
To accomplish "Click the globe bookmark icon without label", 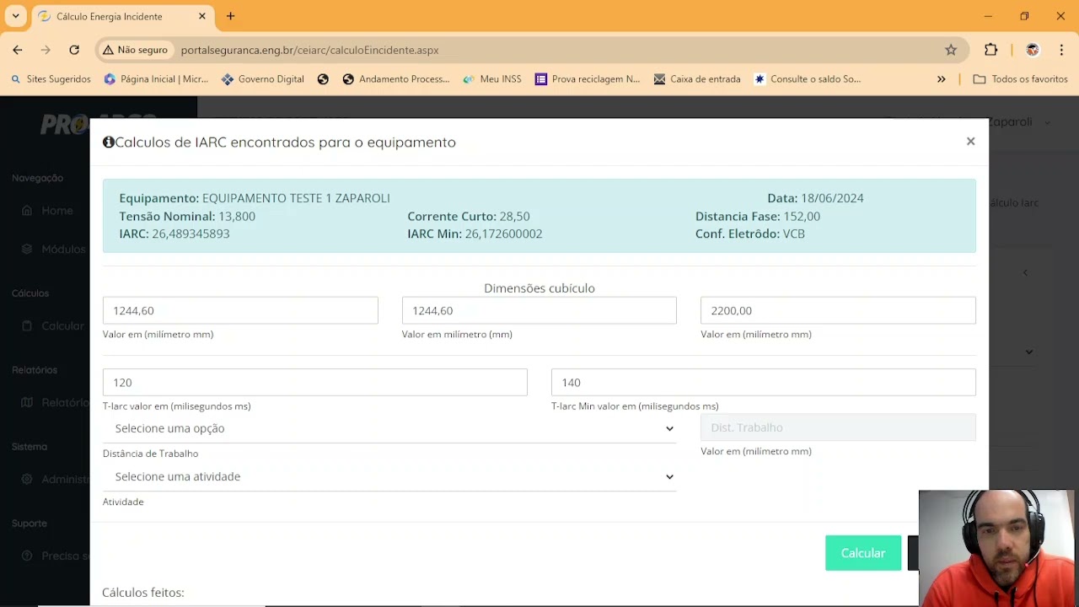I will coord(323,79).
